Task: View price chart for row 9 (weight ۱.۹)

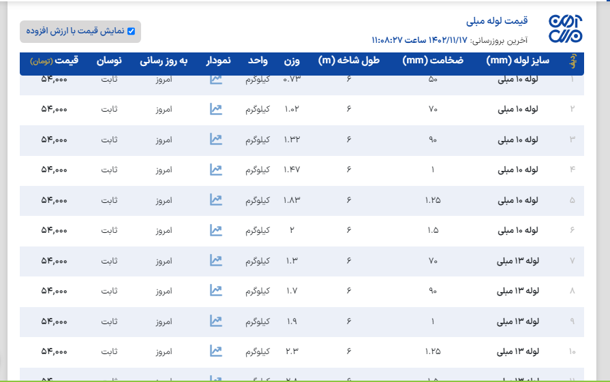Action: tap(215, 321)
